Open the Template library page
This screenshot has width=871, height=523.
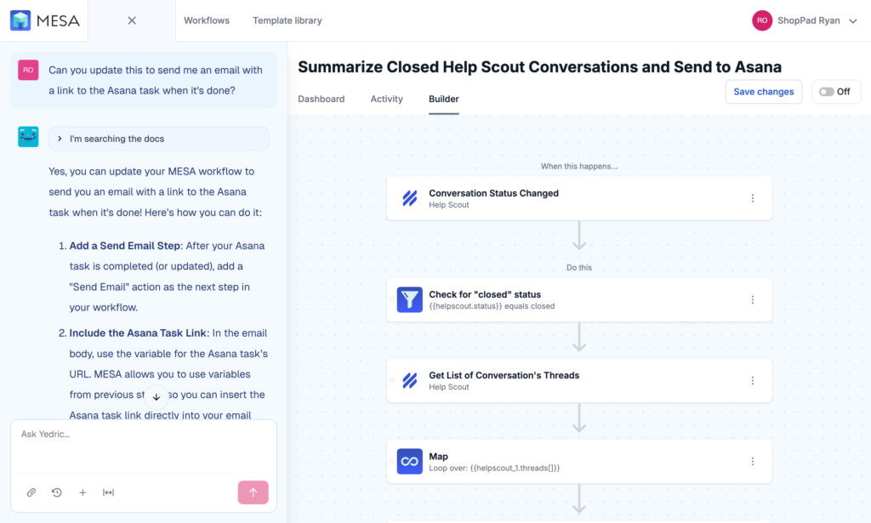point(287,20)
